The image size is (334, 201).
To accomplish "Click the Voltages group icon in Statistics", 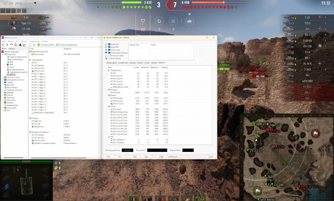I will tap(109, 90).
